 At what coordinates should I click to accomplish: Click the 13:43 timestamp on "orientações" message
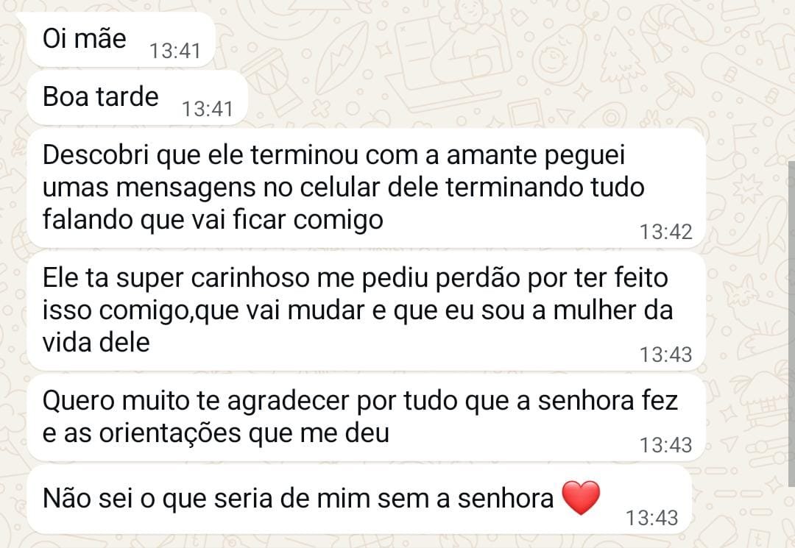(665, 444)
